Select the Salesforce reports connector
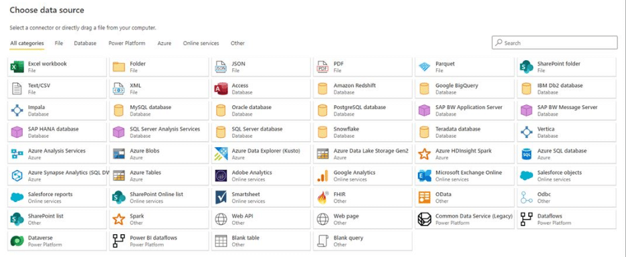The height and width of the screenshot is (257, 626). pos(57,197)
